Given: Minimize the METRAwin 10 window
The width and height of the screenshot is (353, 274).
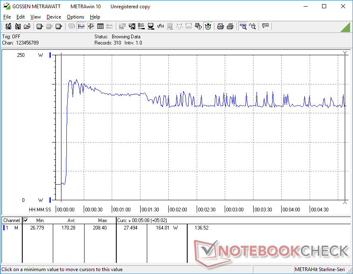Looking at the screenshot, I should pos(305,6).
